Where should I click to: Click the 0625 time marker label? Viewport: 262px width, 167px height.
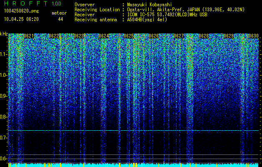coord(129,36)
